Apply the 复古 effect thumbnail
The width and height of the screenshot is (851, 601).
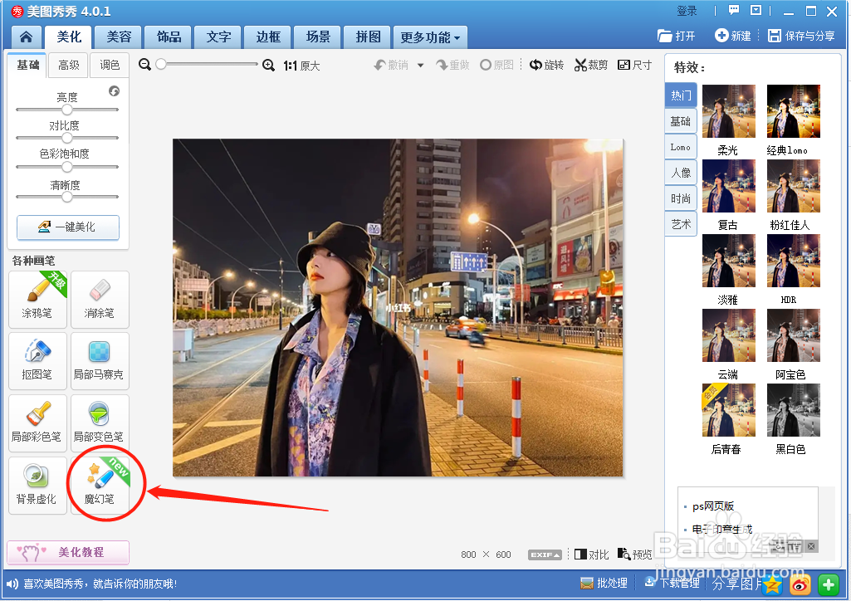[x=728, y=186]
